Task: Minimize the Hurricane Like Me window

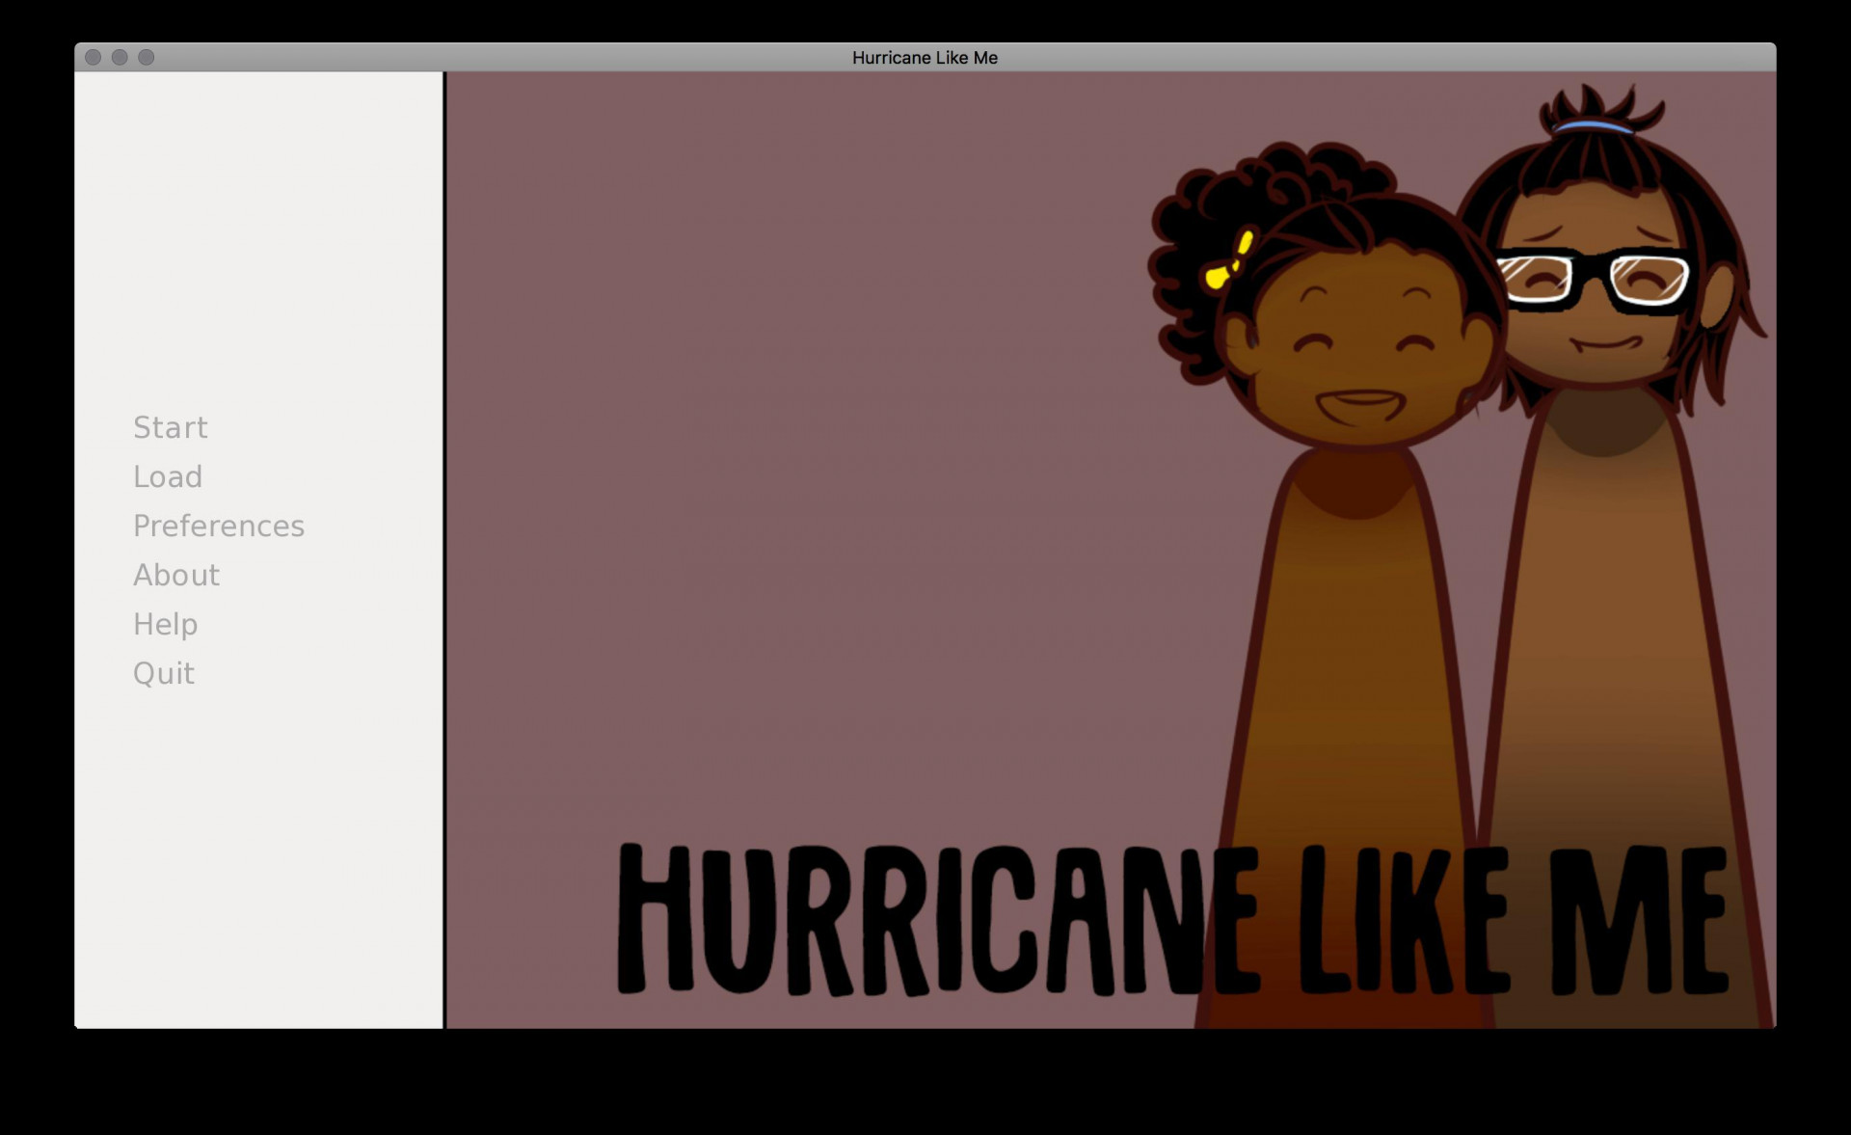Action: coord(120,57)
